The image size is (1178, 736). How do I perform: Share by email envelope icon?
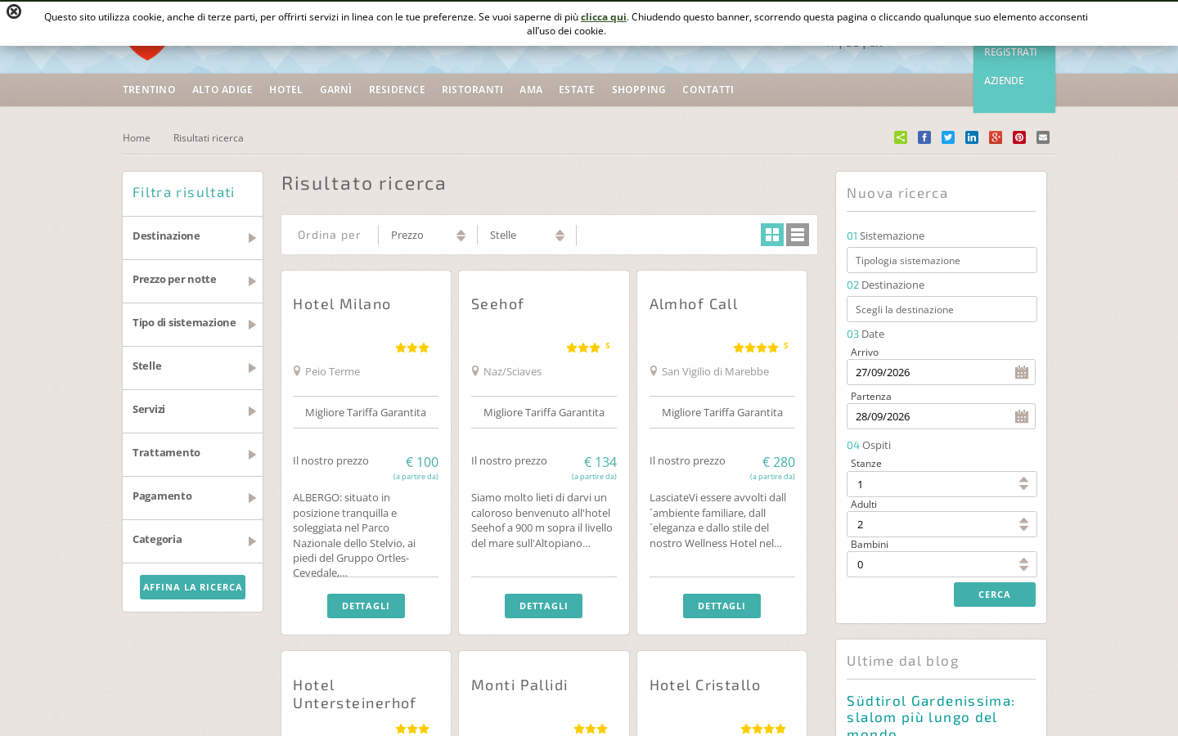[1043, 137]
